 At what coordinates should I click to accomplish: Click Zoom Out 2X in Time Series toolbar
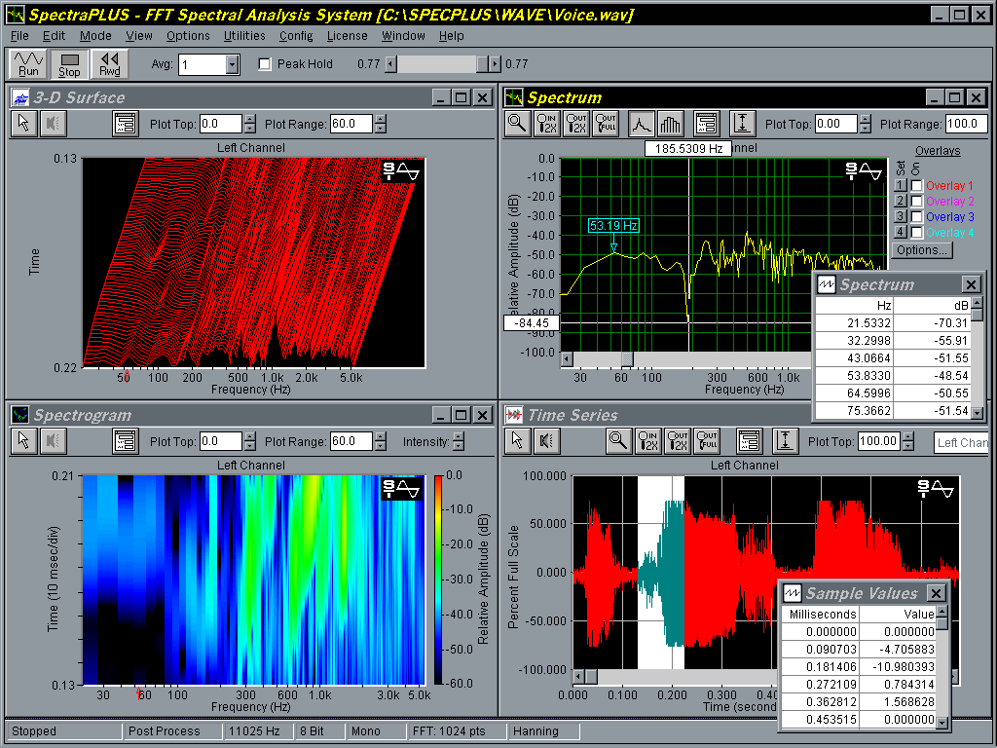click(678, 441)
